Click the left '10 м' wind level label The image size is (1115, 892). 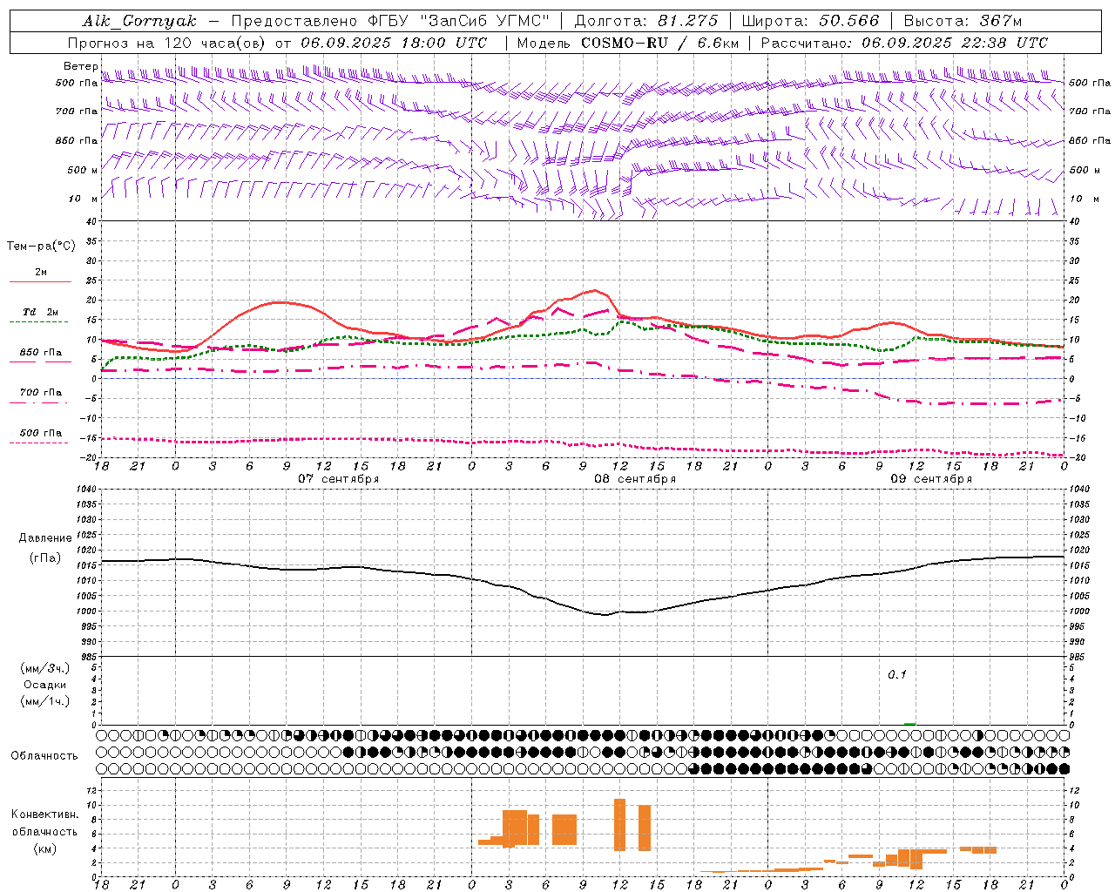pos(83,199)
